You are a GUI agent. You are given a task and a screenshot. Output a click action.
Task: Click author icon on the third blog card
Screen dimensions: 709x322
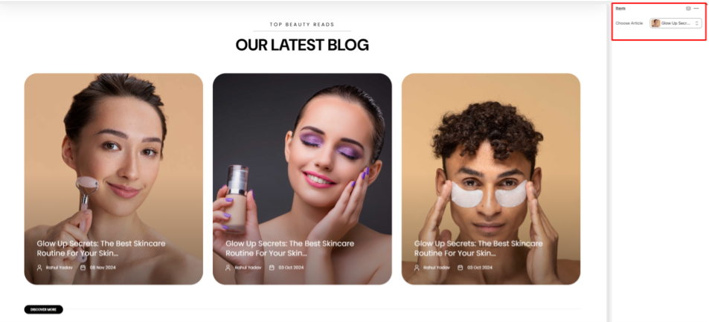(417, 267)
